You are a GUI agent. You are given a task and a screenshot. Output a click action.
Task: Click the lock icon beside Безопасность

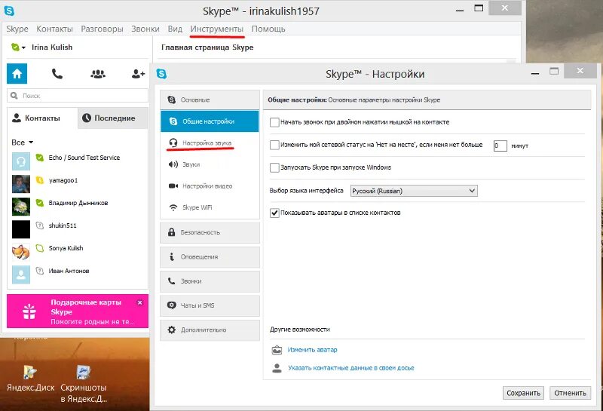(172, 232)
